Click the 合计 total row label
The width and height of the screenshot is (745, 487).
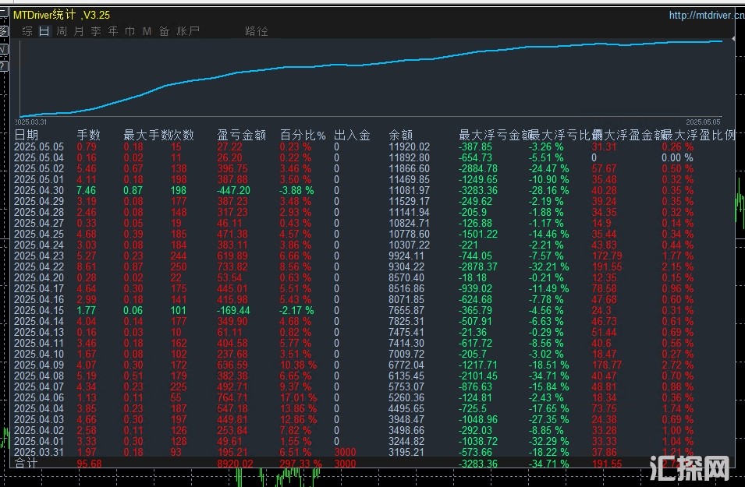[x=26, y=464]
